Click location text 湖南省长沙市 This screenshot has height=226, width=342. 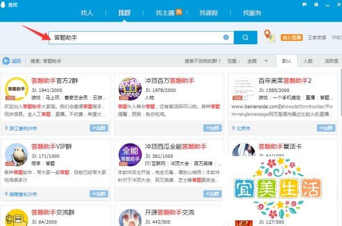[x=23, y=194]
